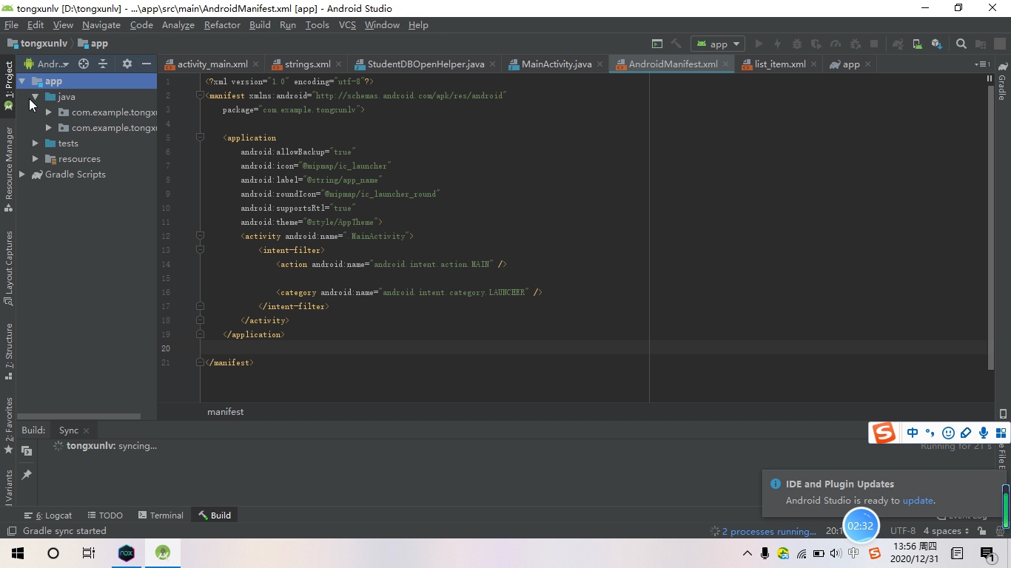Click the scroll from source crosshair icon
The image size is (1011, 568).
[84, 64]
